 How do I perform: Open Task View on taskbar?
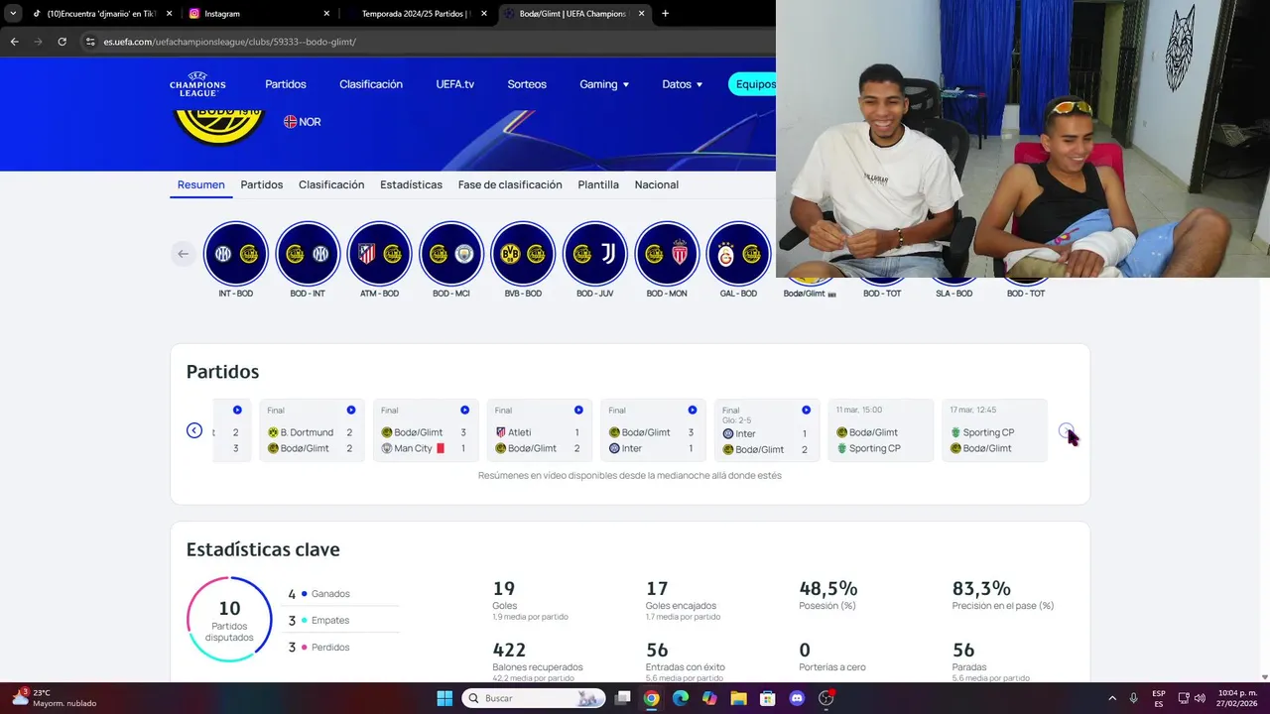[x=622, y=698]
